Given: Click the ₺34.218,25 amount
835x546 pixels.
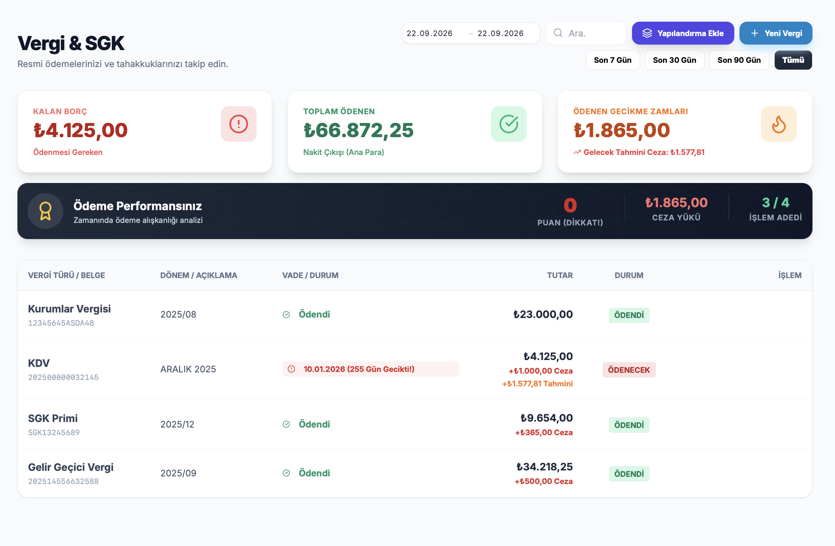Looking at the screenshot, I should [x=544, y=467].
